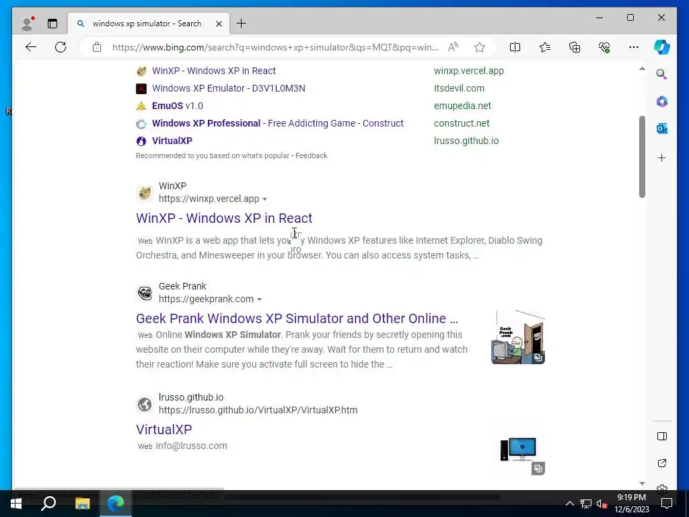
Task: Click the Bing search URL address bar
Action: (x=275, y=47)
